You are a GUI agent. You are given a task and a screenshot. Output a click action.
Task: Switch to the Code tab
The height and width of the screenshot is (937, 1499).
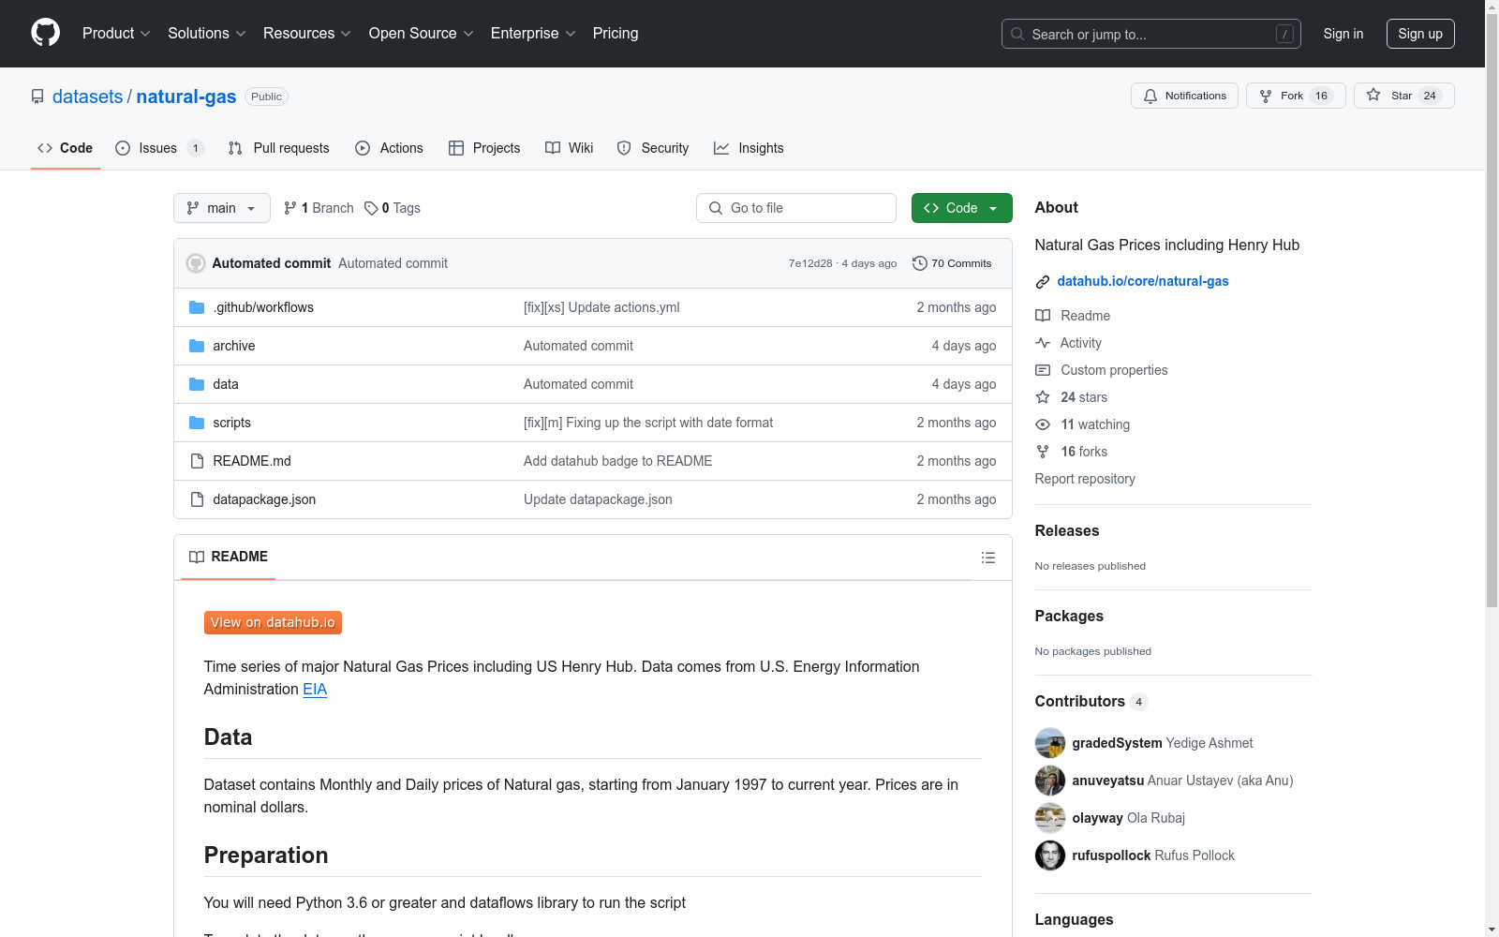pos(66,148)
